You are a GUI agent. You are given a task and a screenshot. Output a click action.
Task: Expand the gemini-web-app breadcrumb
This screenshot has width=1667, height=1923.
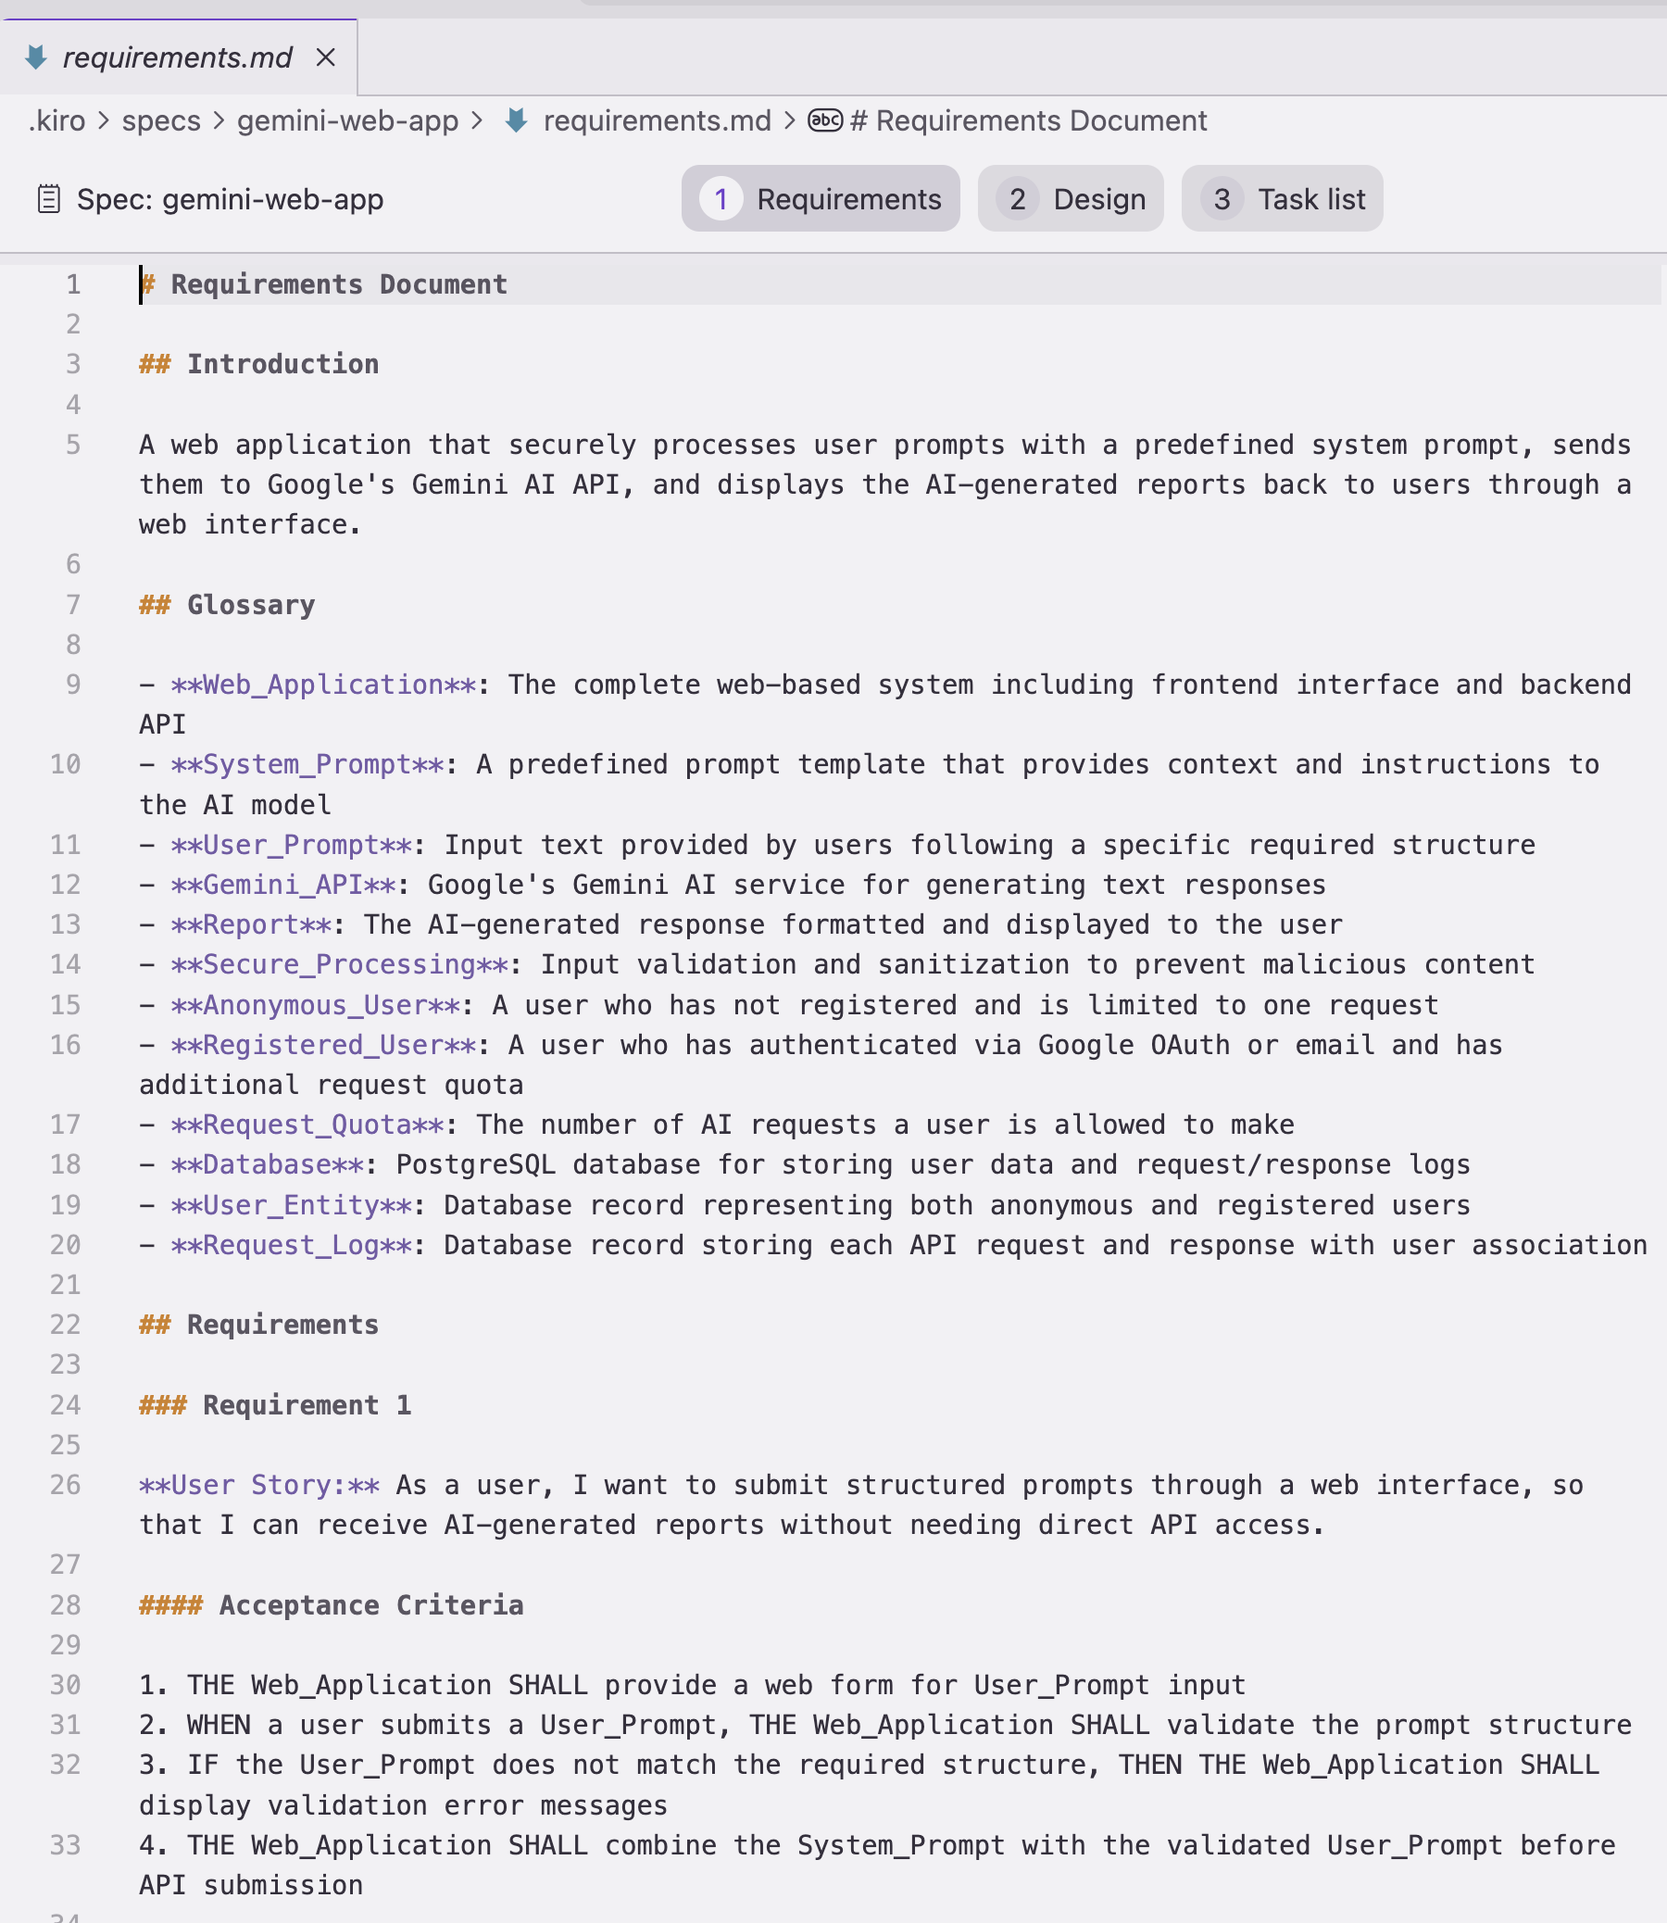click(x=347, y=121)
